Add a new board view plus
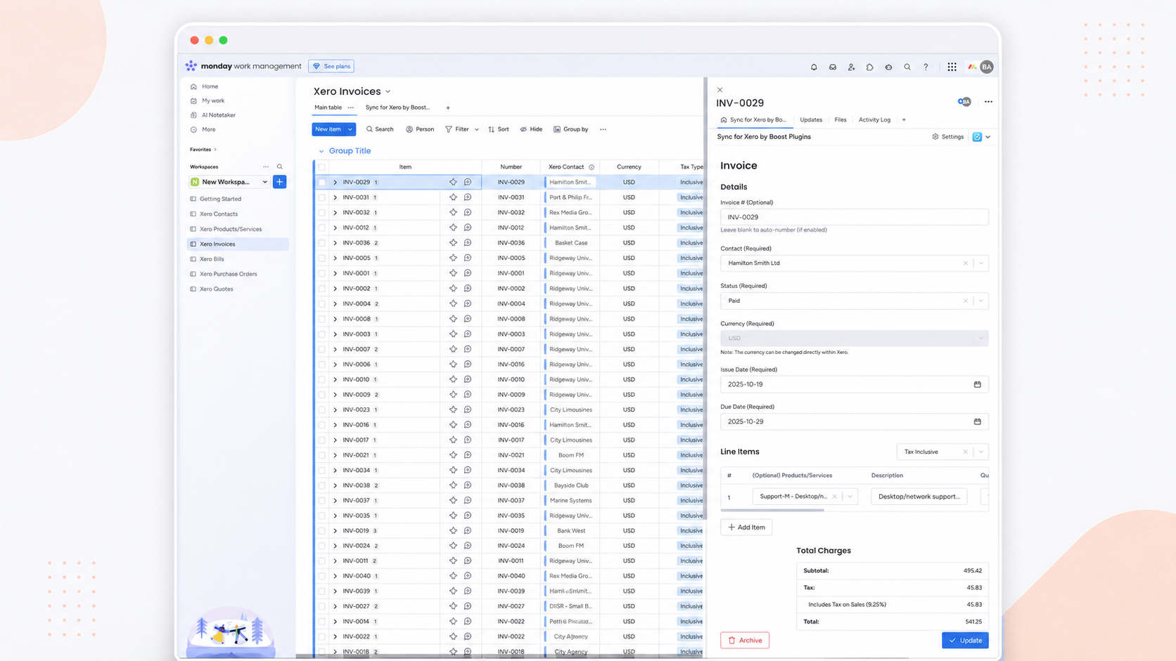Image resolution: width=1176 pixels, height=661 pixels. click(x=448, y=108)
